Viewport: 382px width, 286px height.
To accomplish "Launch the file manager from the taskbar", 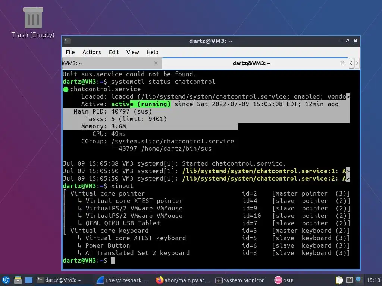I will tap(18, 280).
